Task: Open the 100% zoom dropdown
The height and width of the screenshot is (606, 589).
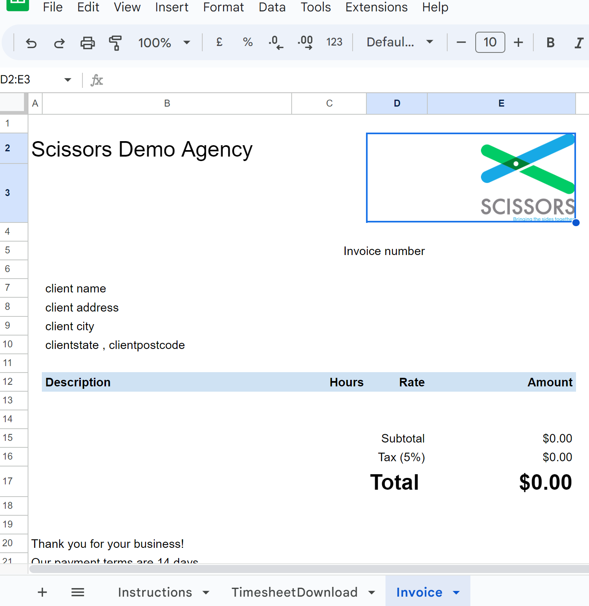Action: pyautogui.click(x=164, y=42)
